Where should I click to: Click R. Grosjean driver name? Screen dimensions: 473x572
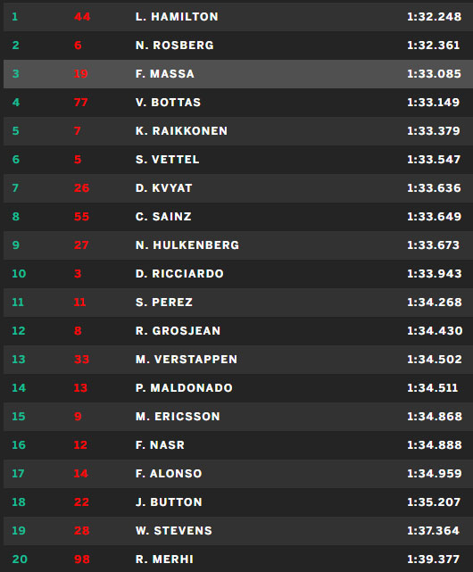(x=178, y=331)
